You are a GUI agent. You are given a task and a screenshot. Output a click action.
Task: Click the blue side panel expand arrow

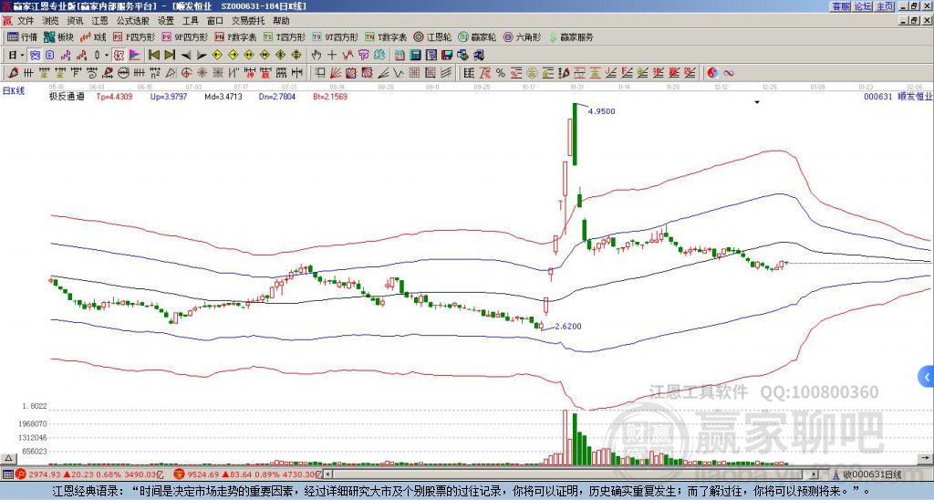(x=927, y=377)
